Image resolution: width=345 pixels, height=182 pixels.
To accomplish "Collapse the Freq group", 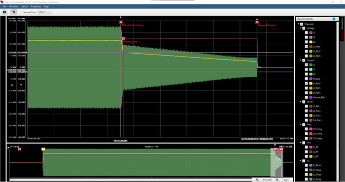I will (301, 124).
